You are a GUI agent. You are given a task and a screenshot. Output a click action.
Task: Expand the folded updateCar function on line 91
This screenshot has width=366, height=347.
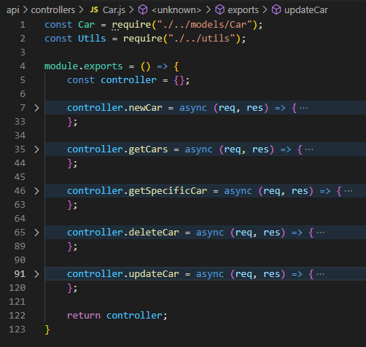pyautogui.click(x=36, y=274)
